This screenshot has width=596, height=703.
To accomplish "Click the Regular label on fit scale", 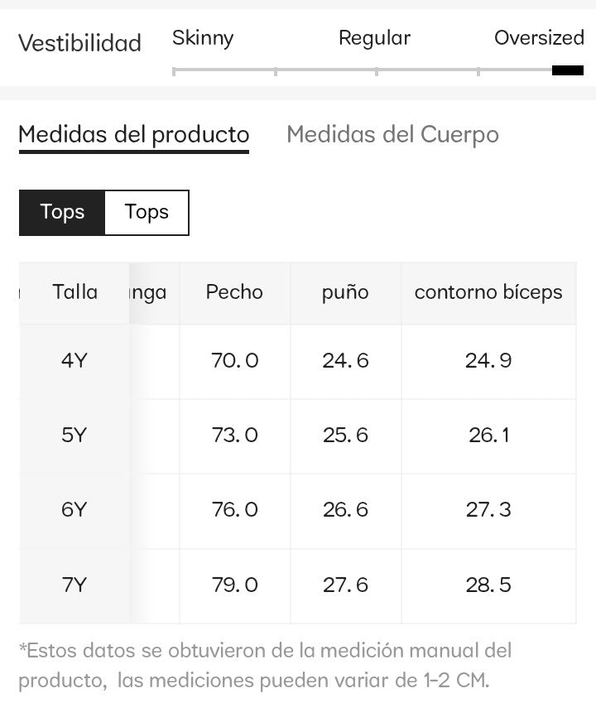I will click(x=374, y=38).
